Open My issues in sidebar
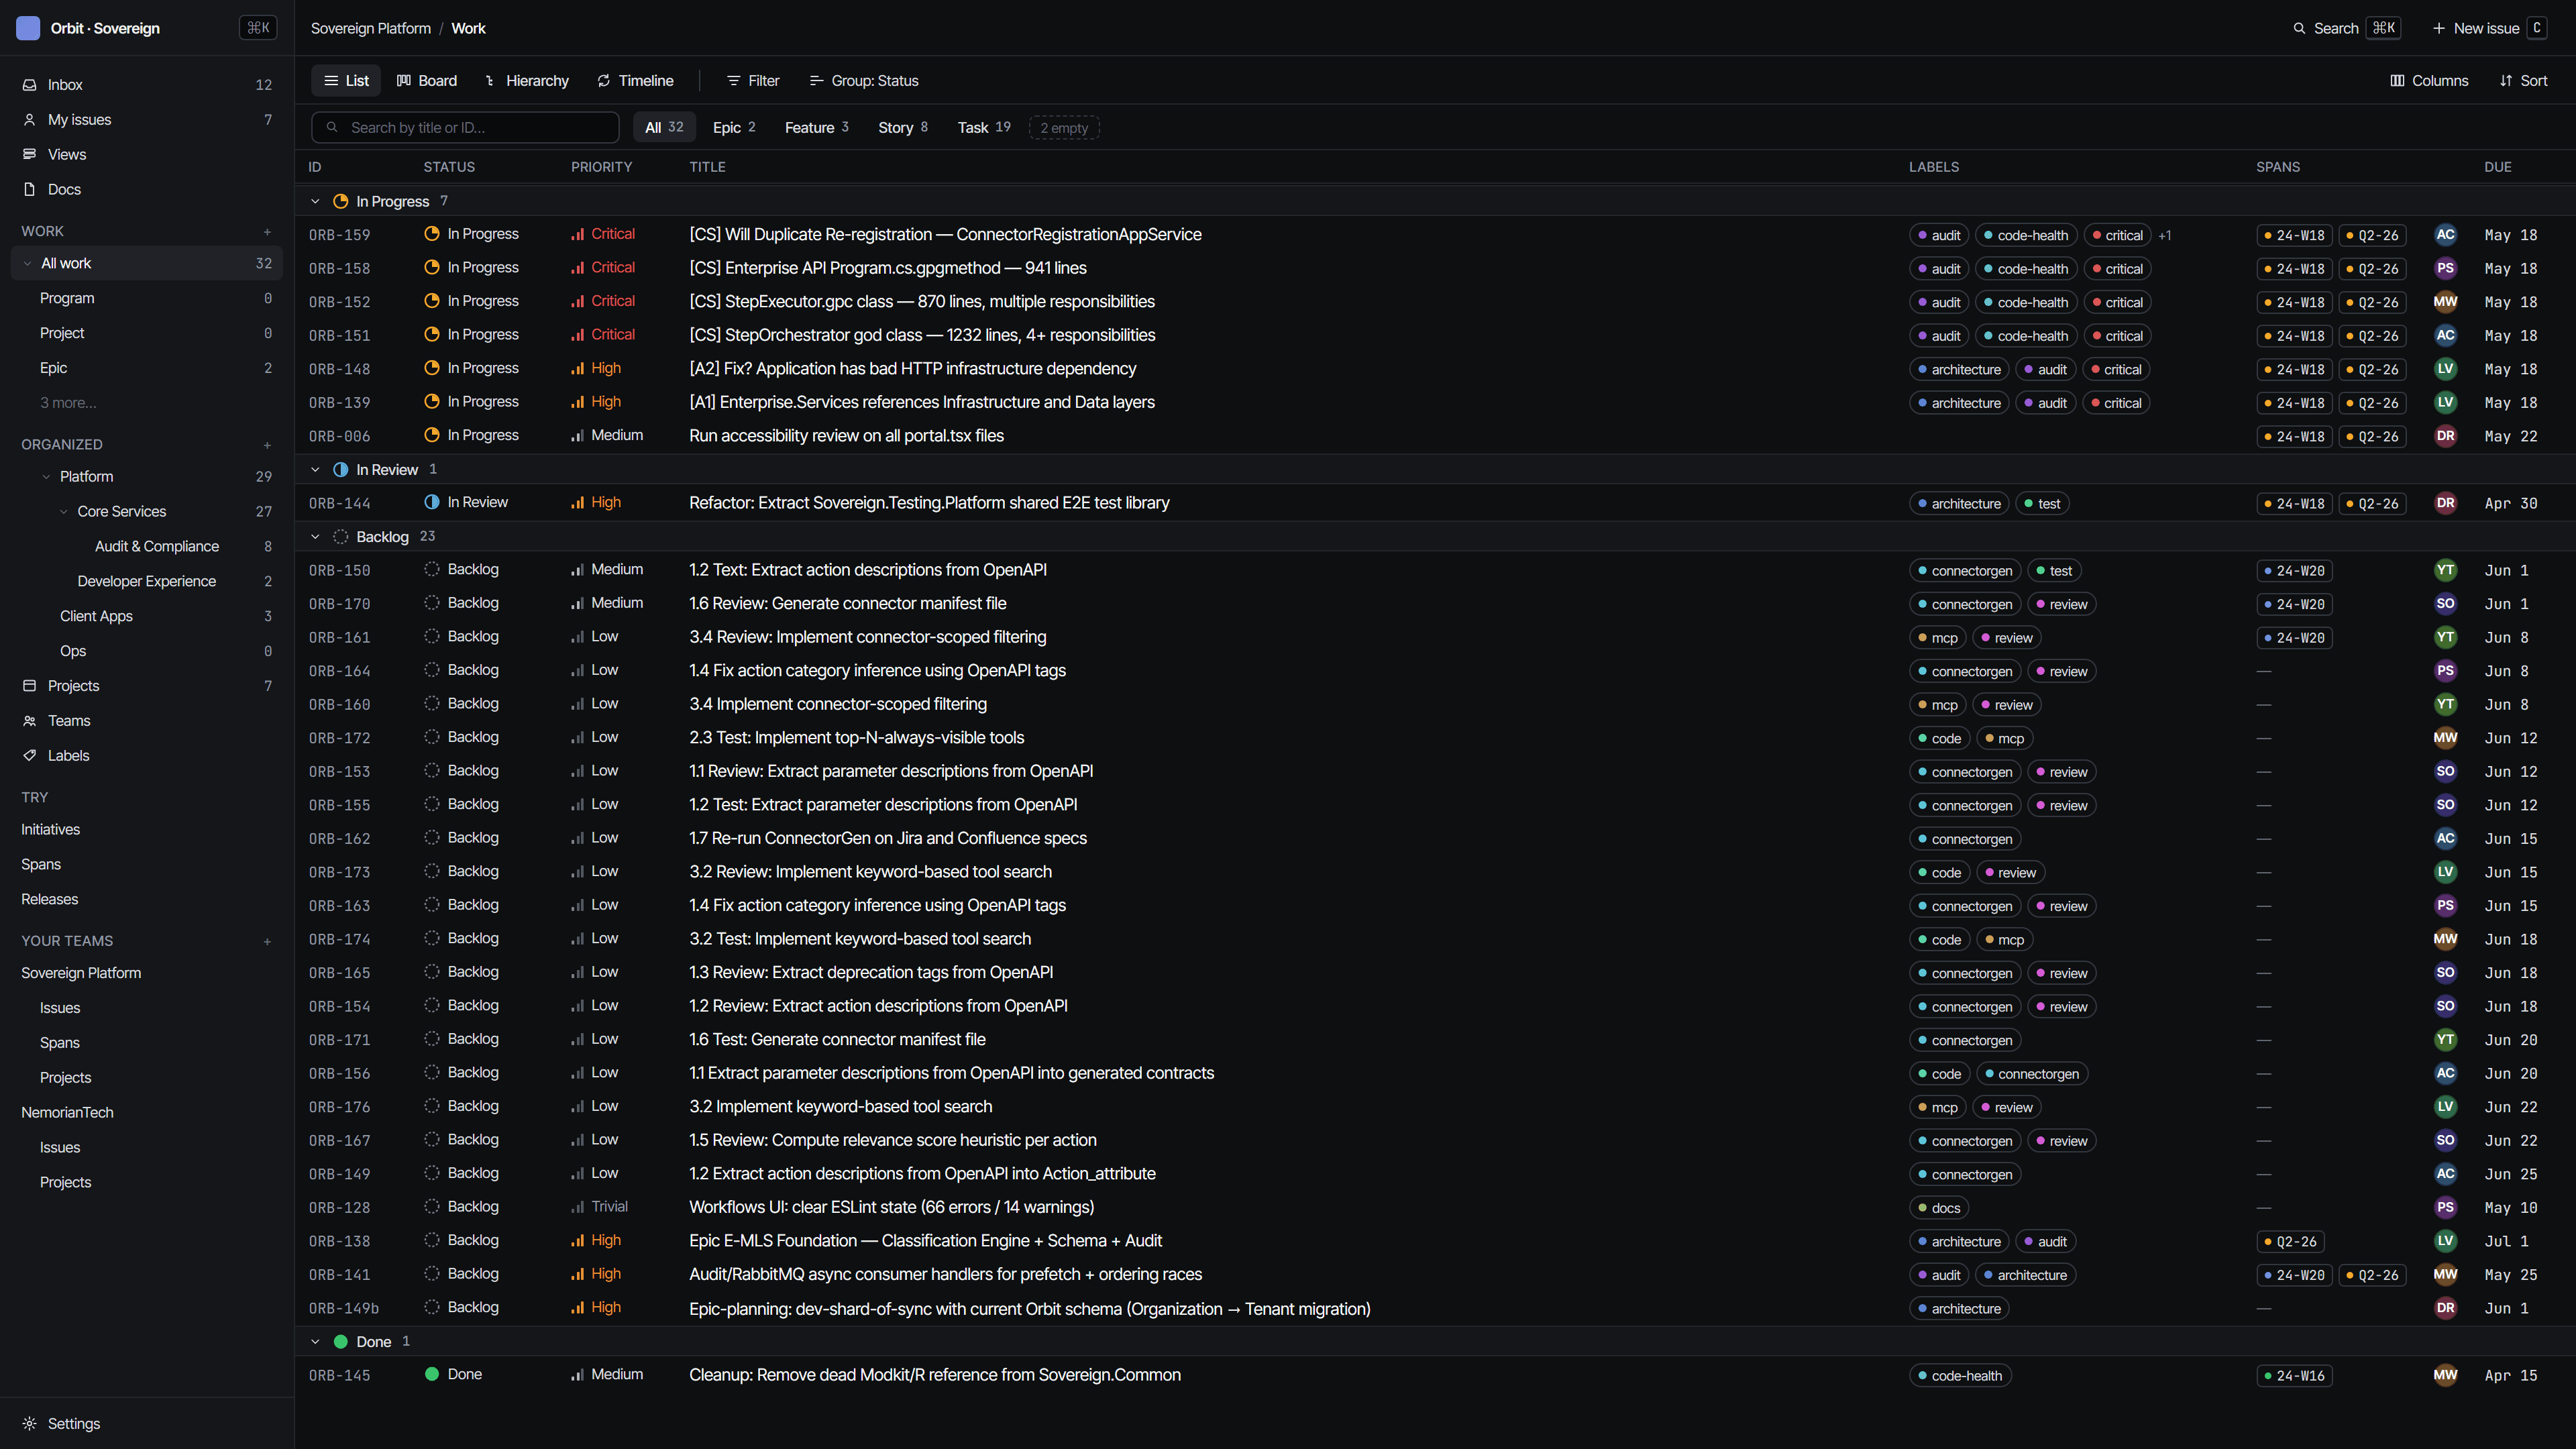The image size is (2576, 1449). (x=147, y=120)
